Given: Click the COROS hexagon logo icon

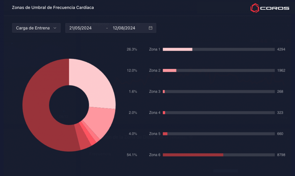Looking at the screenshot, I should point(254,8).
